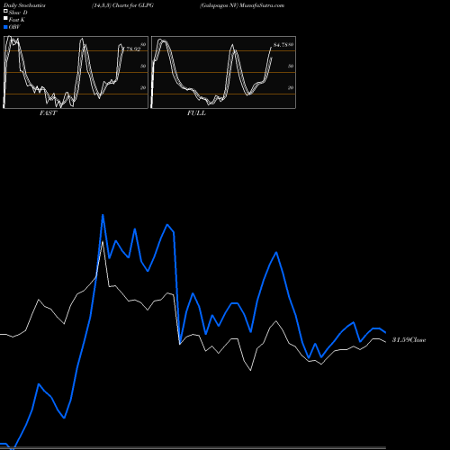Click the 'Fast K' legend label
The image size is (450, 450).
pyautogui.click(x=17, y=20)
